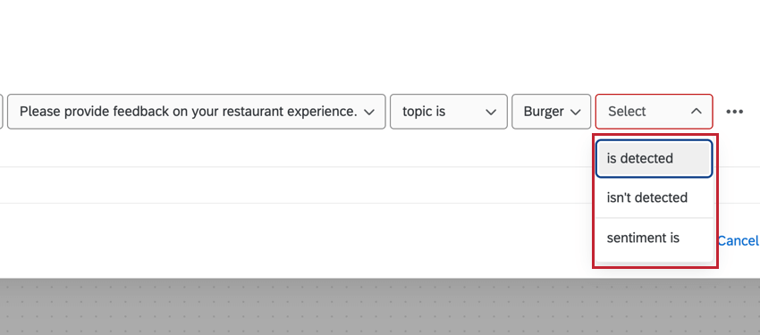The width and height of the screenshot is (760, 335).
Task: Open the "Please provide feedback" question dropdown
Action: tap(197, 112)
